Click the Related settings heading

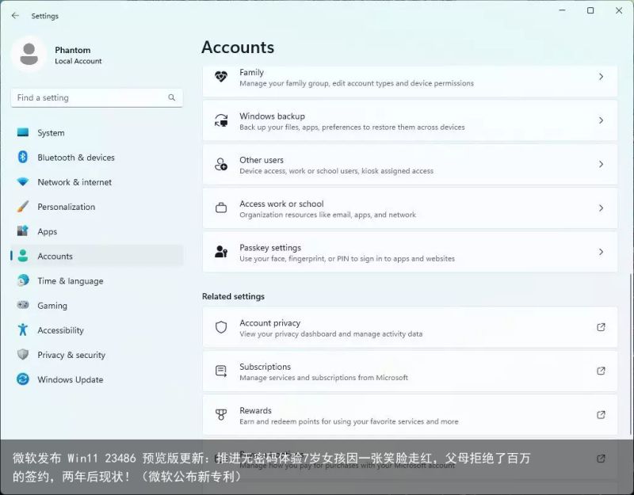(x=233, y=296)
